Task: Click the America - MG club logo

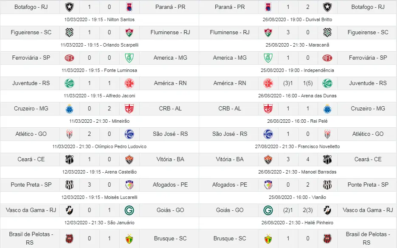Action: point(130,58)
